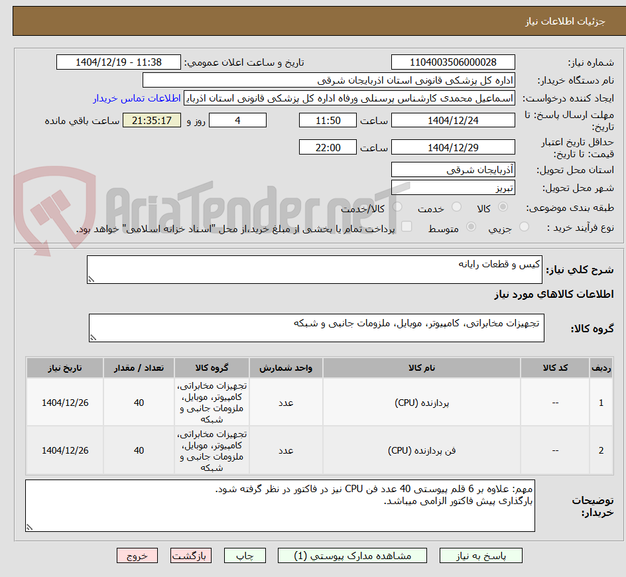Click the پردازنده (CPU) item name cell
This screenshot has height=577, width=626.
[422, 403]
